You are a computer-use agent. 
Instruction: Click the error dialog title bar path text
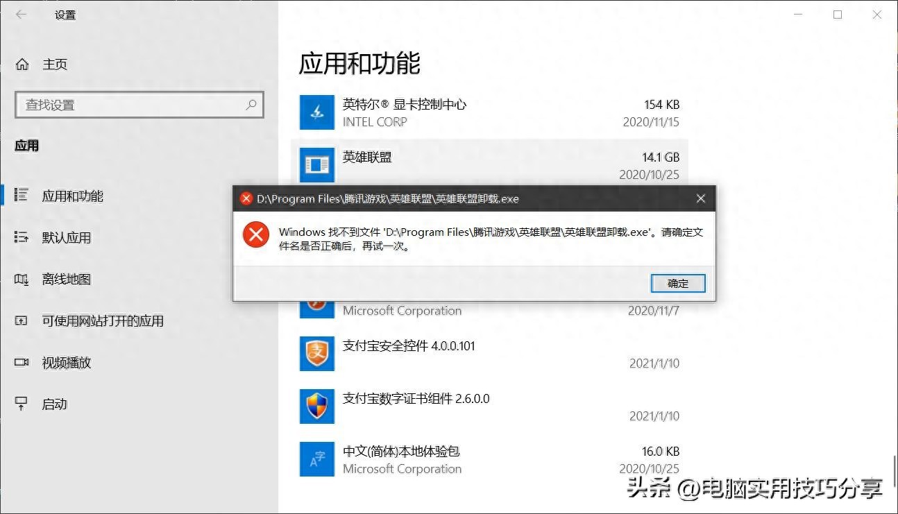click(388, 199)
